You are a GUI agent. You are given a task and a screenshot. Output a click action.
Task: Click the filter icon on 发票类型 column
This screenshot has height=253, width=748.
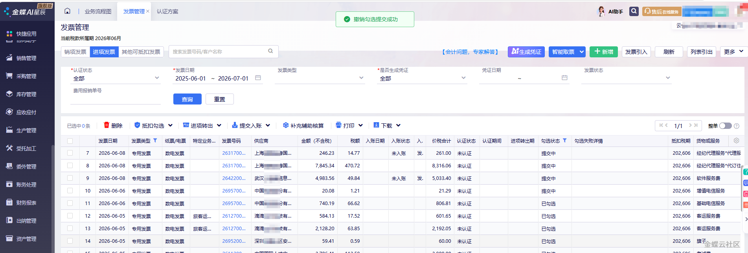[155, 140]
